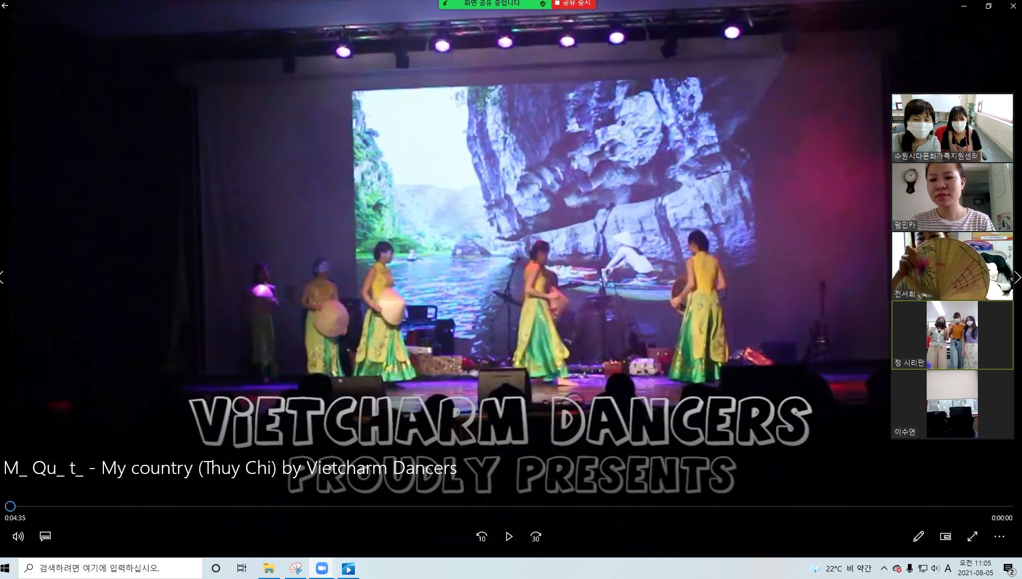Open the more options ellipsis menu
1022x579 pixels.
(999, 536)
